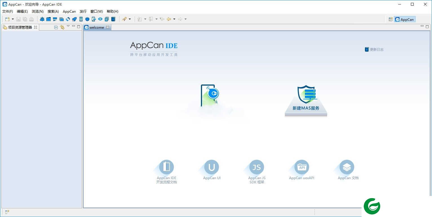This screenshot has width=432, height=217.
Task: Close the 项目资源管理器 view
Action: click(36, 27)
